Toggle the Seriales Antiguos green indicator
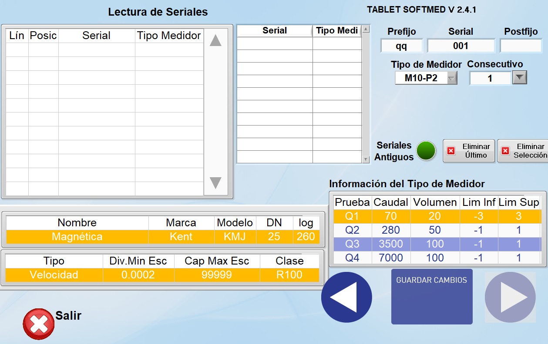 (x=426, y=151)
